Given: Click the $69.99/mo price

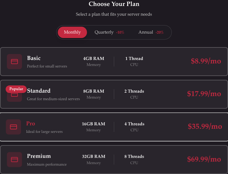Looking at the screenshot, I should (x=204, y=159).
